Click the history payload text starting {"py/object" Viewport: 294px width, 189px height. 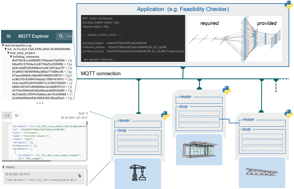click(41, 180)
